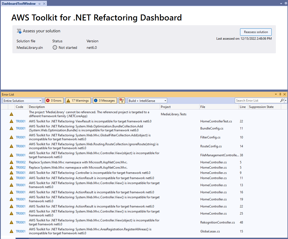Open TR0001 link for FilterConfig.cs row
The width and height of the screenshot is (288, 239).
(21, 137)
